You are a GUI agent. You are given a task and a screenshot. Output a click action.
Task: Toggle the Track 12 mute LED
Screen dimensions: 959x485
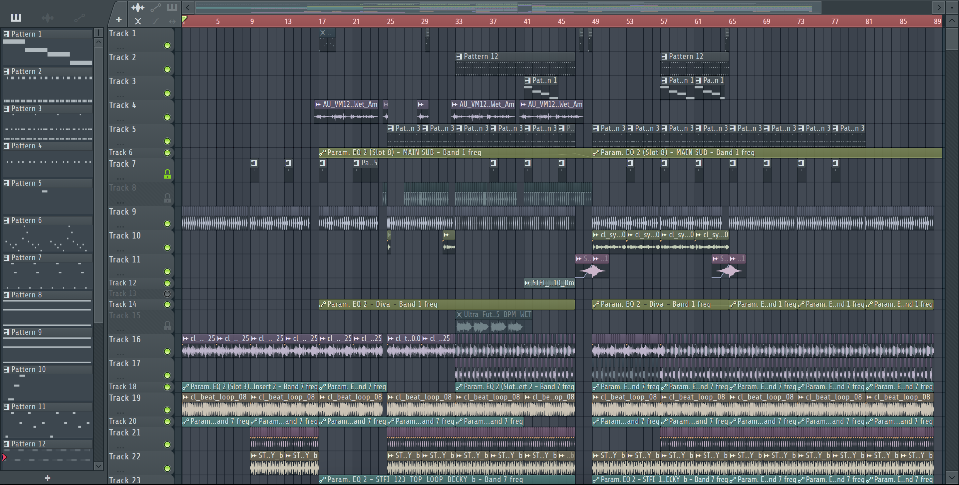click(167, 283)
